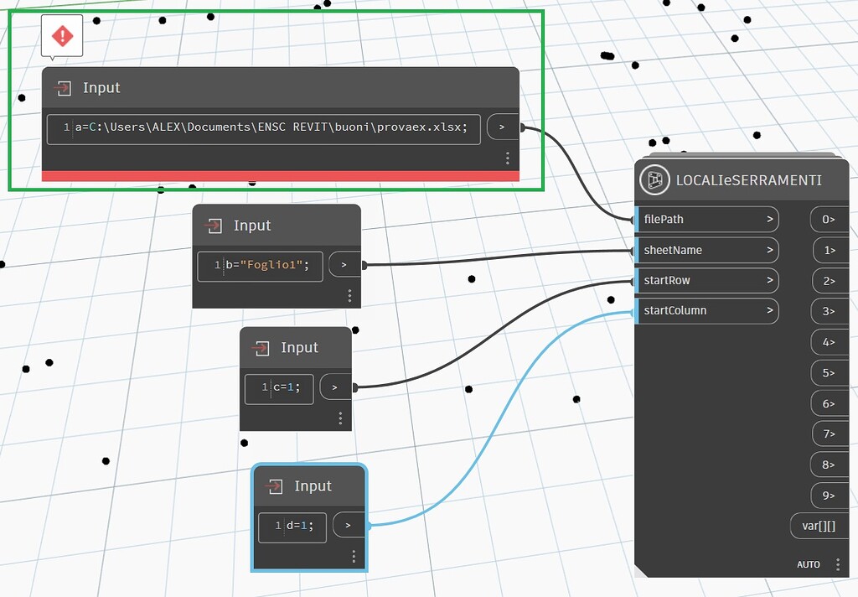Screen dimensions: 858x597
Task: Open the three-dot menu on the Foglio1 Input node
Action: [x=349, y=295]
